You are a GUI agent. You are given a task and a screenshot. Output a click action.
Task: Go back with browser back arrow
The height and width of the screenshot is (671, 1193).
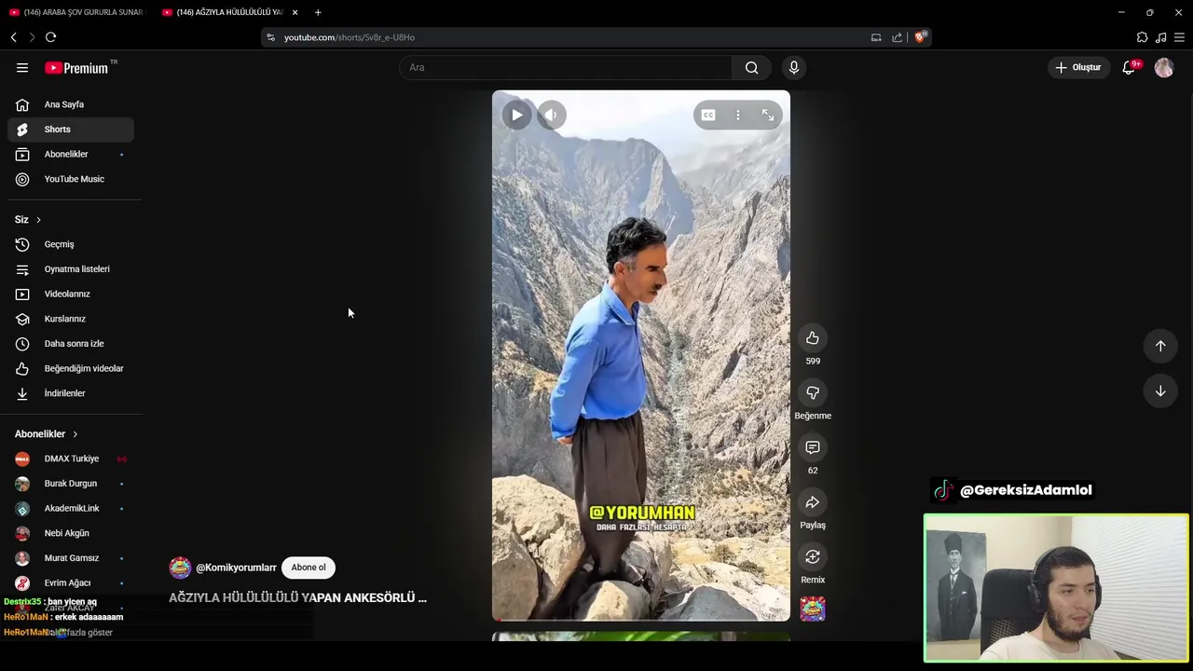(14, 37)
